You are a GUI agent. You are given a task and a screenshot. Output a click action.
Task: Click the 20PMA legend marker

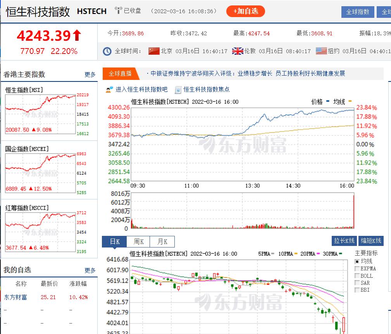318,254
